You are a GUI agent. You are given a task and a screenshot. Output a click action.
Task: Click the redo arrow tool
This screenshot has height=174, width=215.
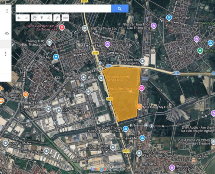(x=26, y=18)
